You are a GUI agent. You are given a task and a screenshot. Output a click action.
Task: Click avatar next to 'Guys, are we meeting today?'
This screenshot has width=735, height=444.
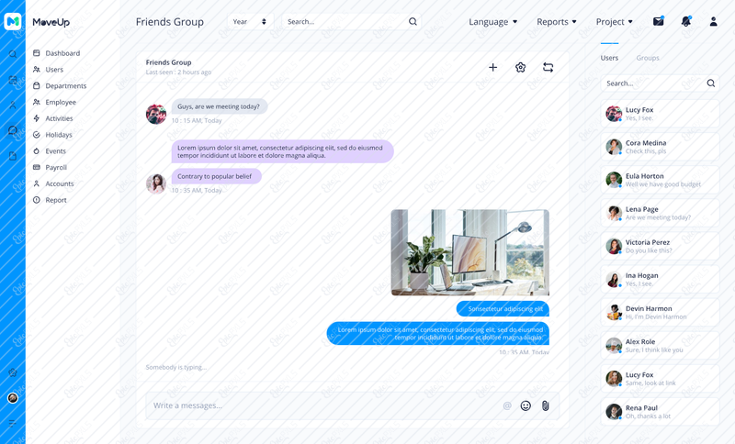click(156, 114)
